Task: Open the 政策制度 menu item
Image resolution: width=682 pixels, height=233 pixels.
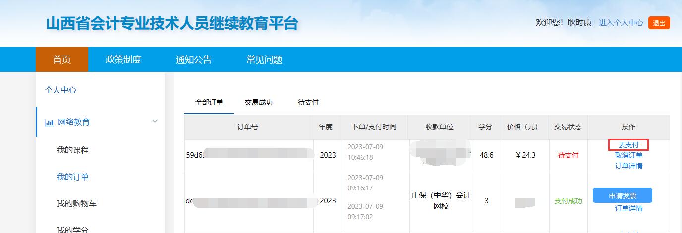Action: coord(123,60)
